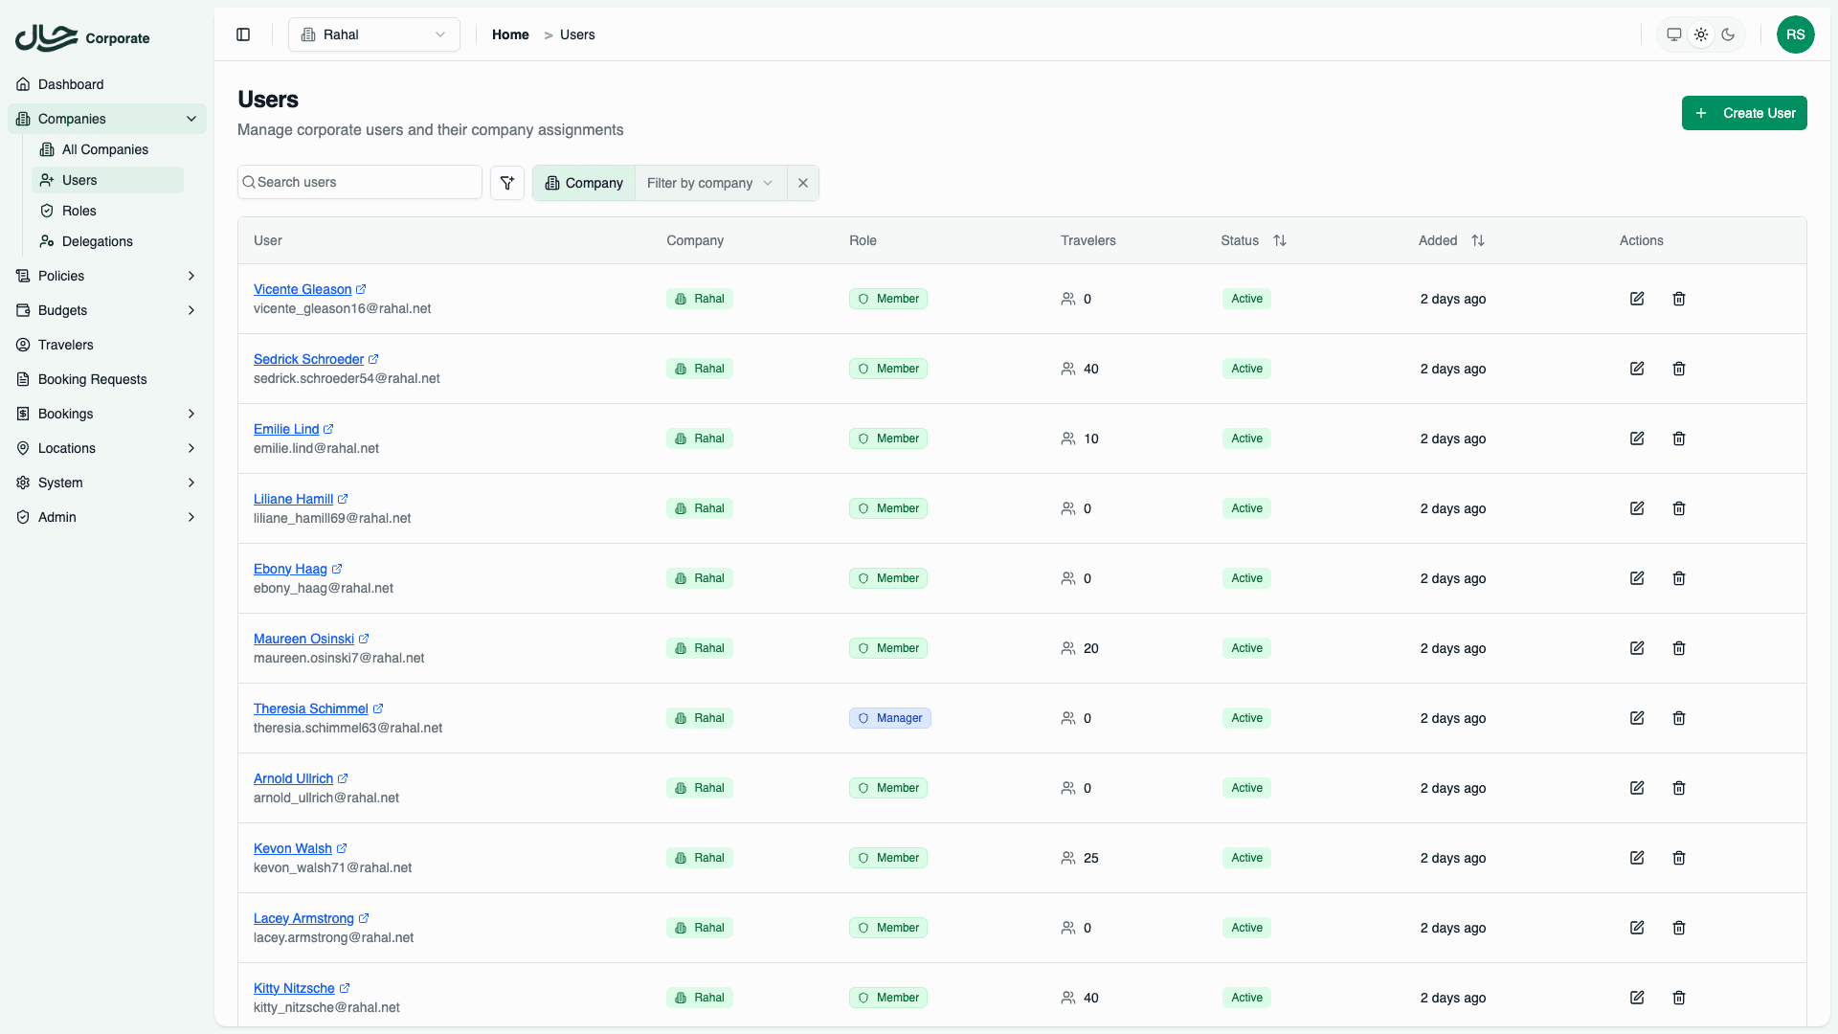Open Theresia Schimmel's profile link
1838x1034 pixels.
click(x=311, y=708)
